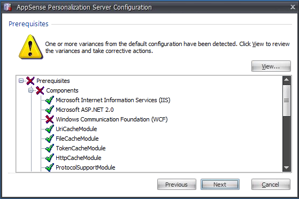Click the red X icon beside Prerequisites
This screenshot has width=299, height=199.
(x=30, y=81)
